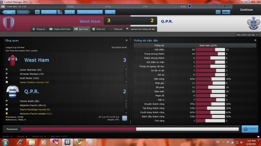Click the Continue button
261x146 pixels.
tap(246, 10)
